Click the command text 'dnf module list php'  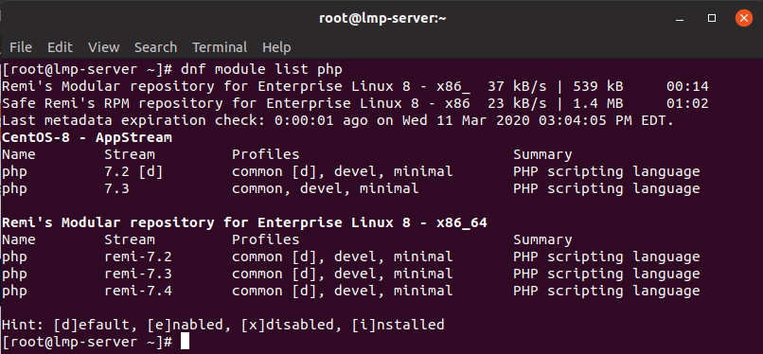pyautogui.click(x=261, y=69)
